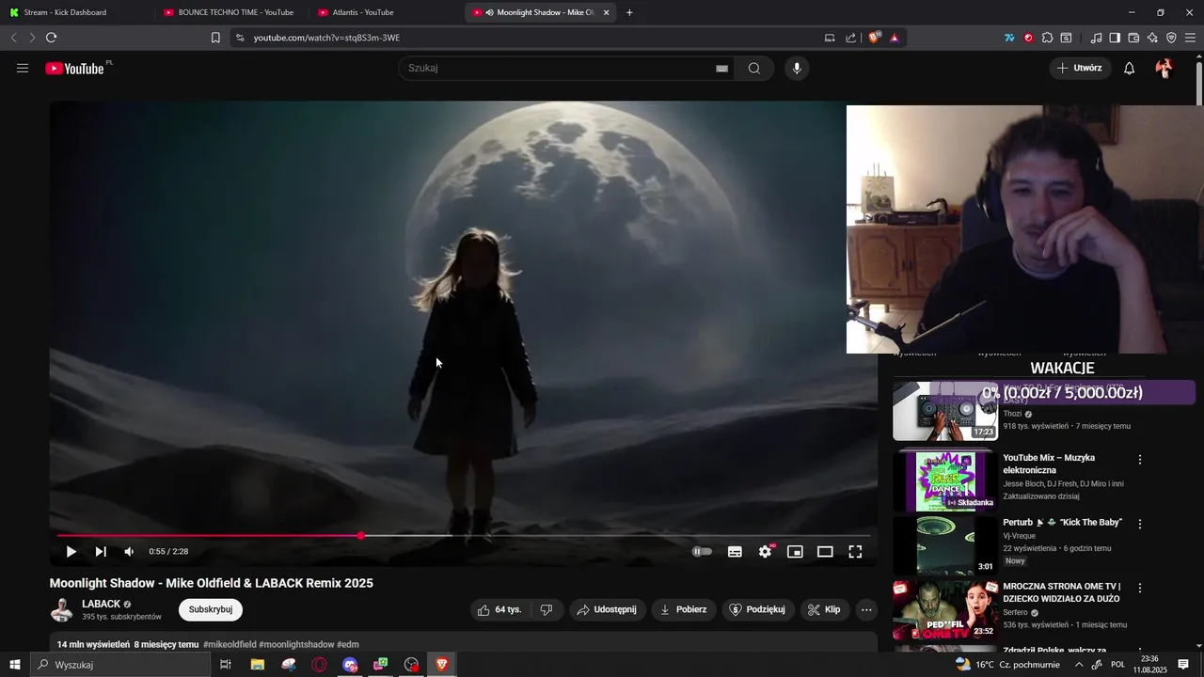Open YouTube notifications bell
The image size is (1204, 677).
[1130, 68]
